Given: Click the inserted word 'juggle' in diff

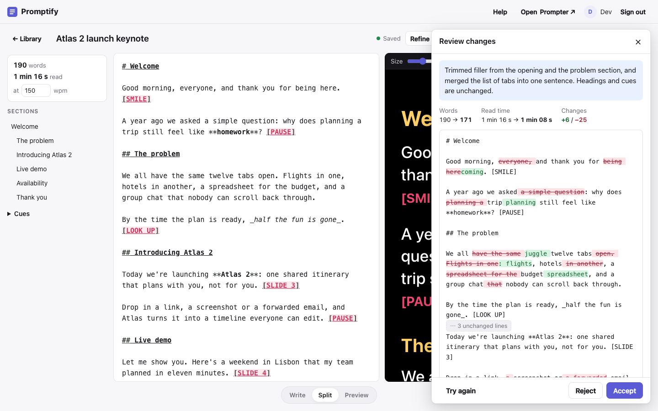Looking at the screenshot, I should [536, 253].
